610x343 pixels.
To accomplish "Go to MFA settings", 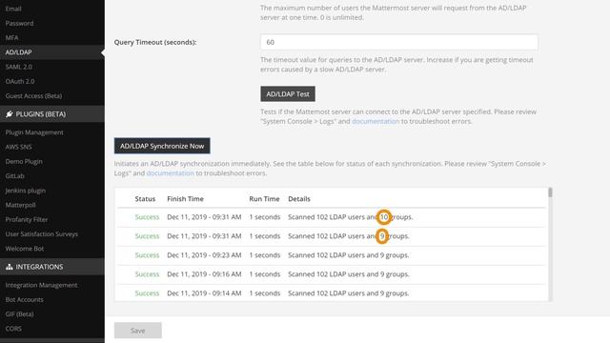I will [11, 38].
